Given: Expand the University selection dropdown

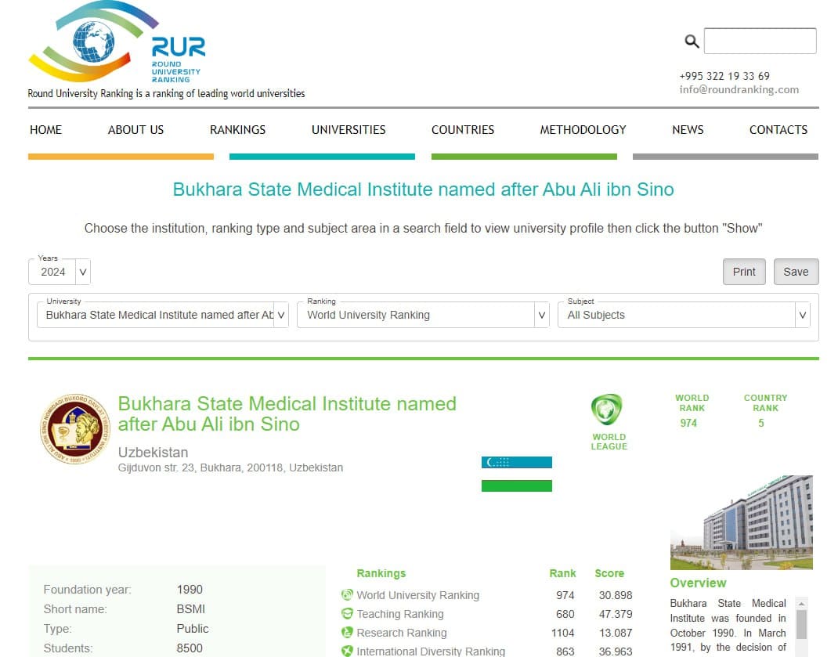Looking at the screenshot, I should [162, 315].
